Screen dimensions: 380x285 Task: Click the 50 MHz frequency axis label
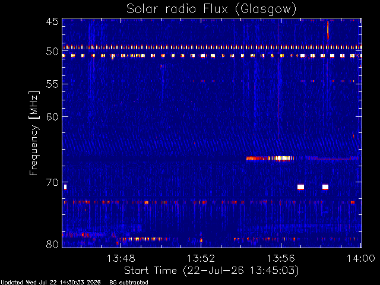point(52,52)
